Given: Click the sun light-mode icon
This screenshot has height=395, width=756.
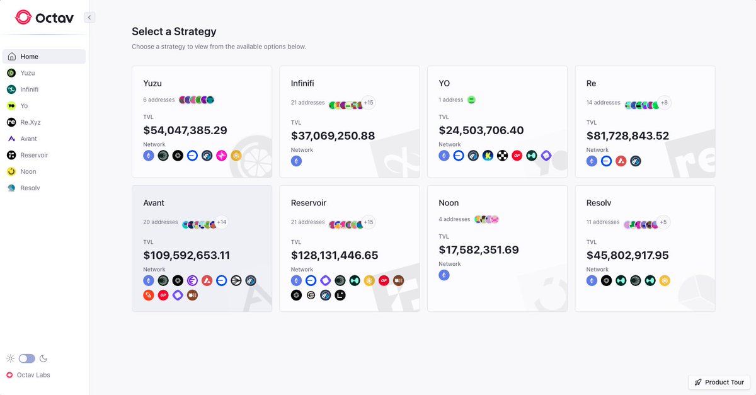Looking at the screenshot, I should [x=10, y=358].
